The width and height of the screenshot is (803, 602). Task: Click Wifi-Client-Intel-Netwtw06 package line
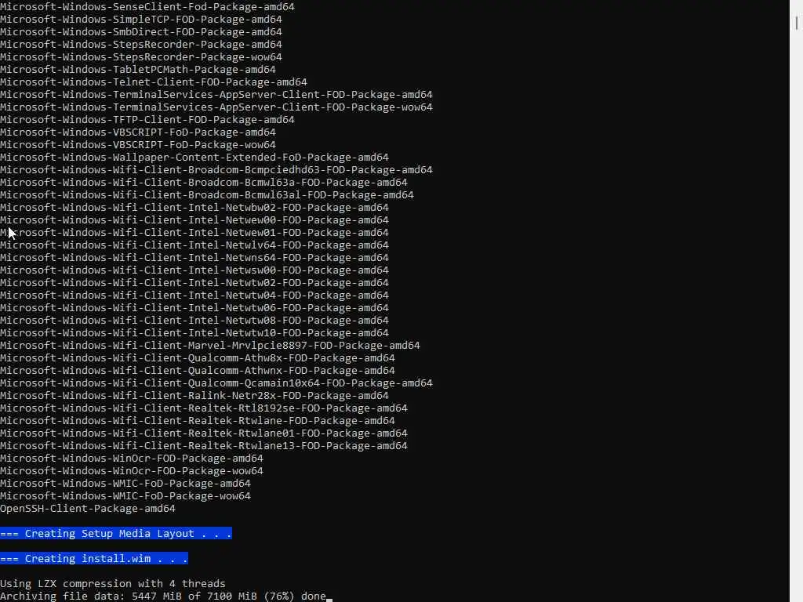click(194, 307)
